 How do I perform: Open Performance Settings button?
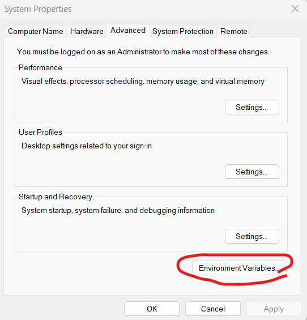click(252, 107)
